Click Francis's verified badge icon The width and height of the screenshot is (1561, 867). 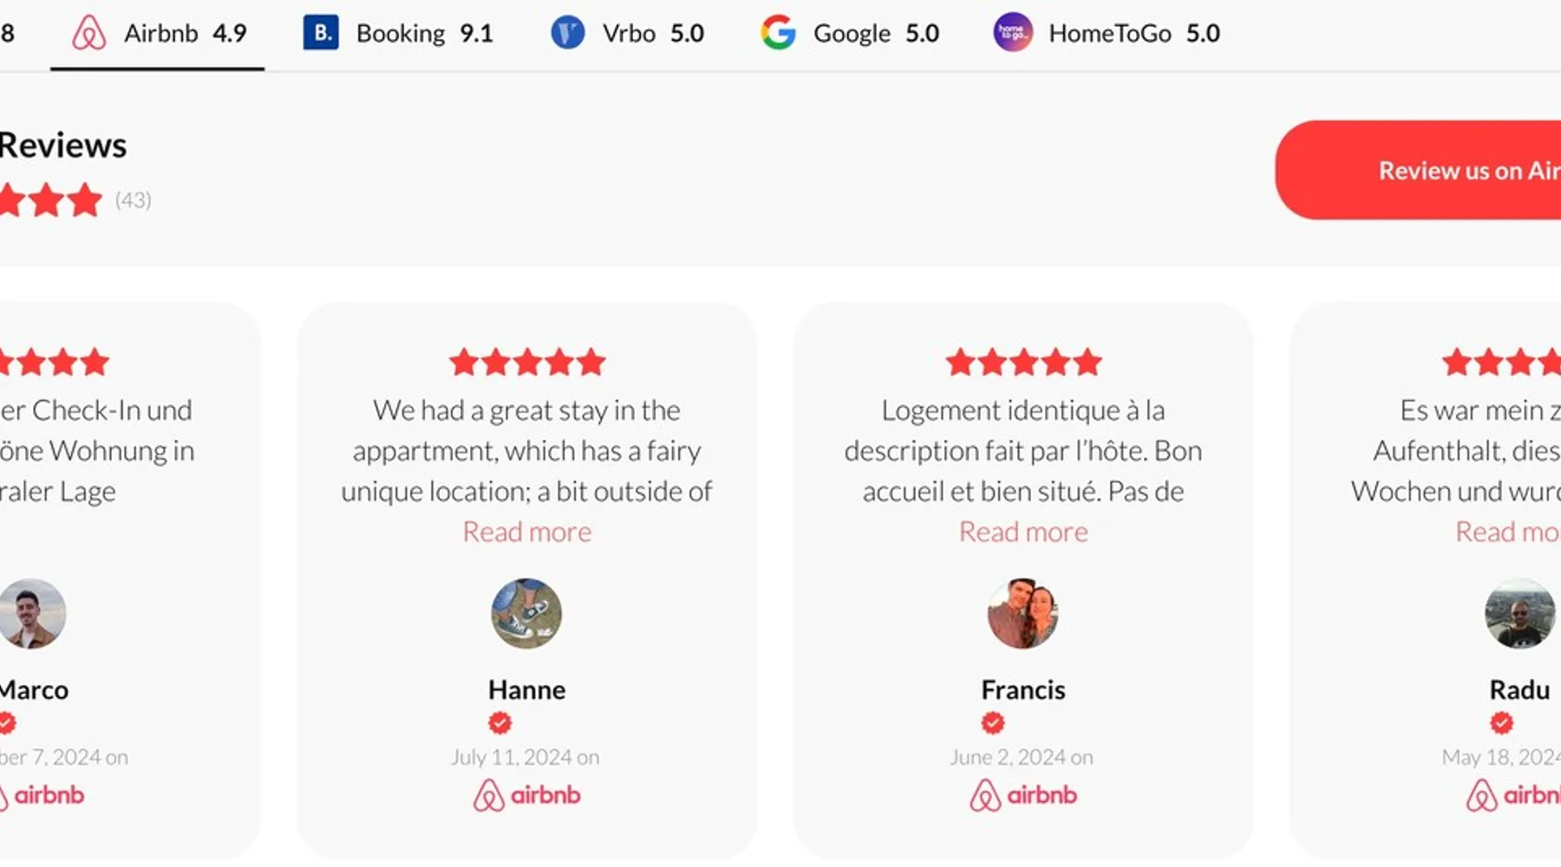(x=993, y=723)
